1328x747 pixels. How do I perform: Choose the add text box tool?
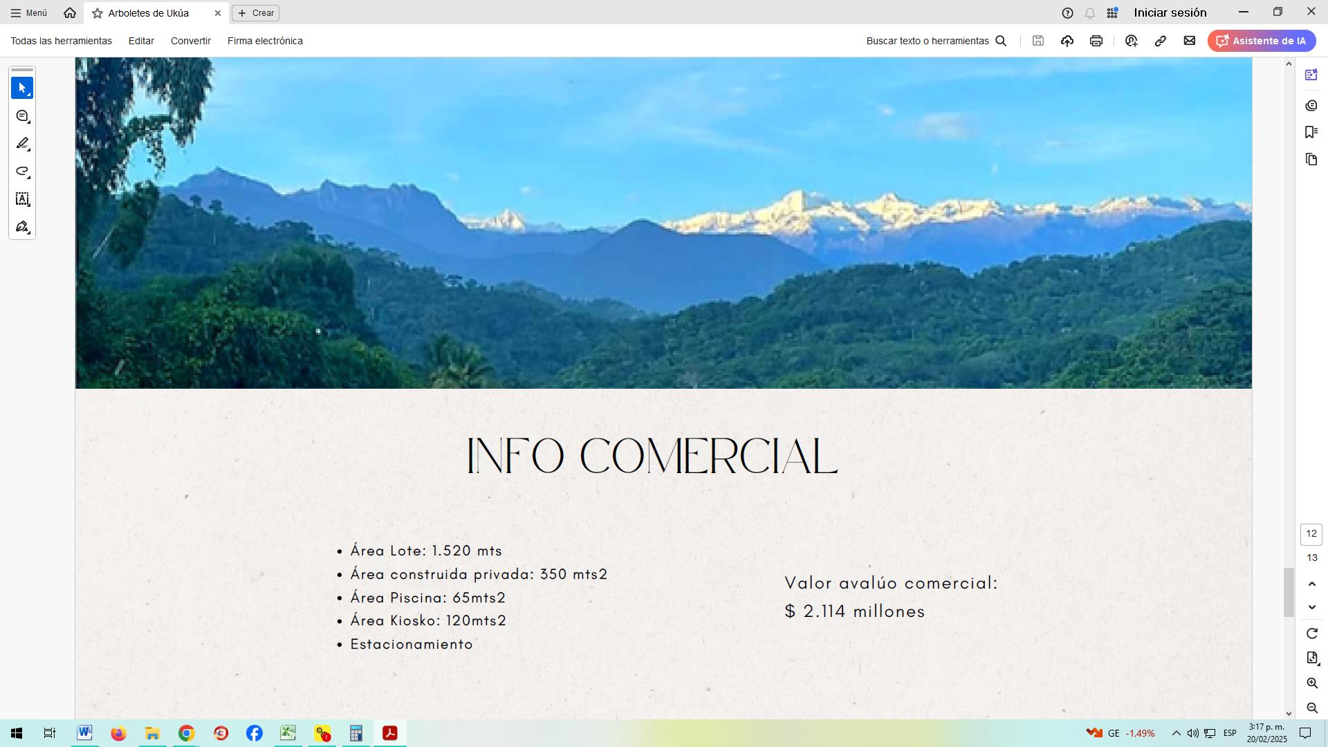click(x=22, y=199)
